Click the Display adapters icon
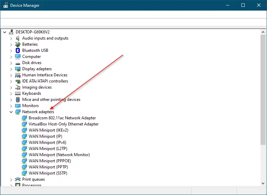This screenshot has width=267, height=195. pyautogui.click(x=18, y=69)
